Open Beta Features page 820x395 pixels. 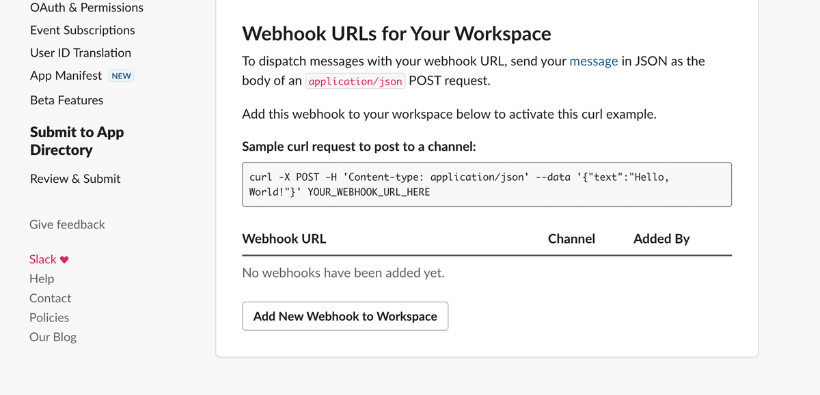pyautogui.click(x=67, y=100)
